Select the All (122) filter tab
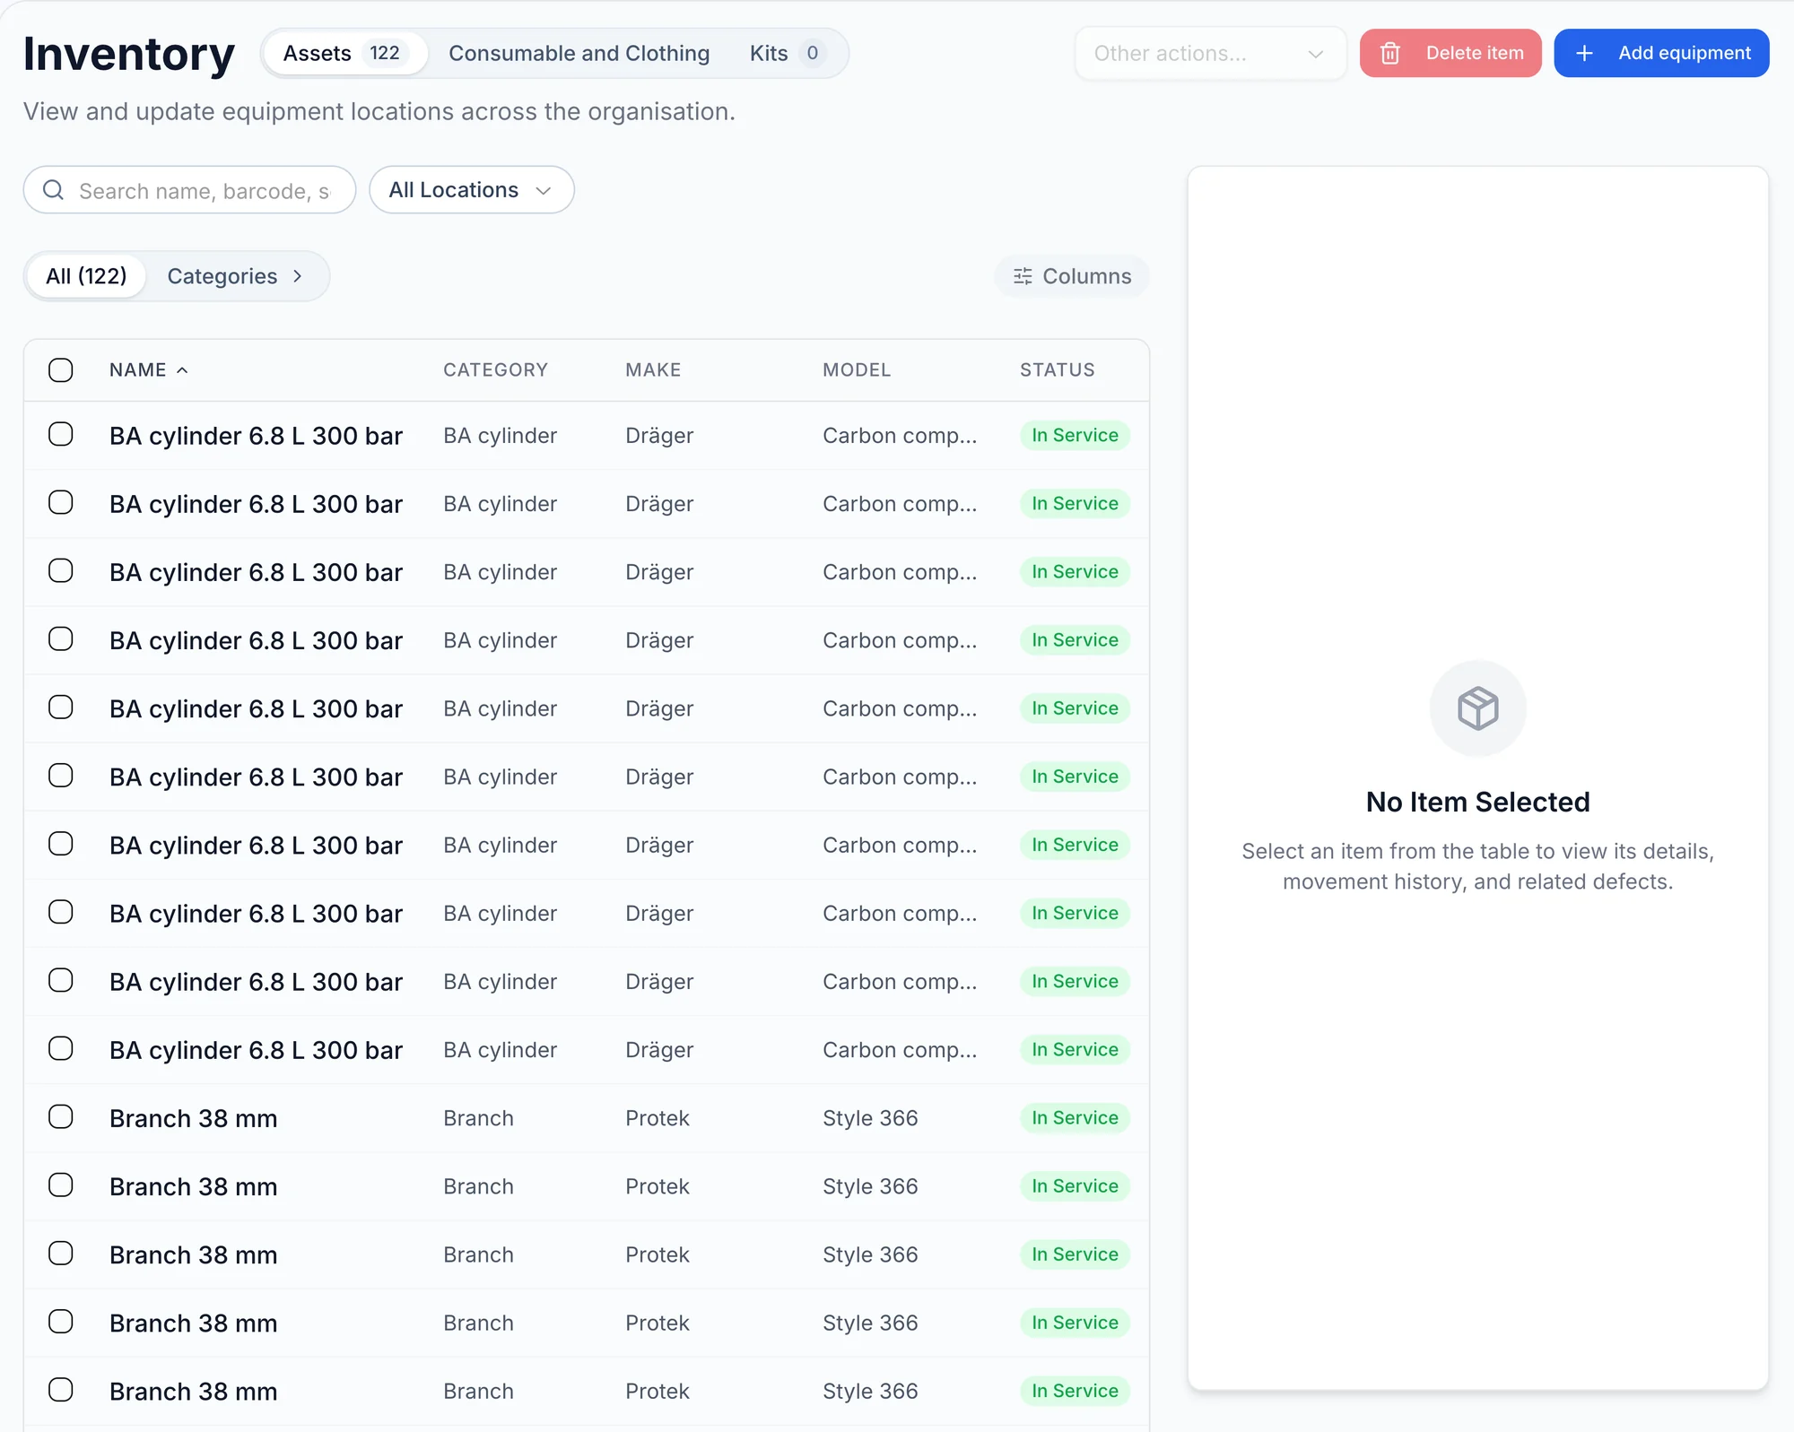The height and width of the screenshot is (1432, 1794). coord(86,276)
